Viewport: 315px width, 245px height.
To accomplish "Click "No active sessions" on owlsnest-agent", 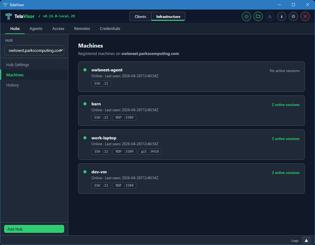I will [x=284, y=71].
